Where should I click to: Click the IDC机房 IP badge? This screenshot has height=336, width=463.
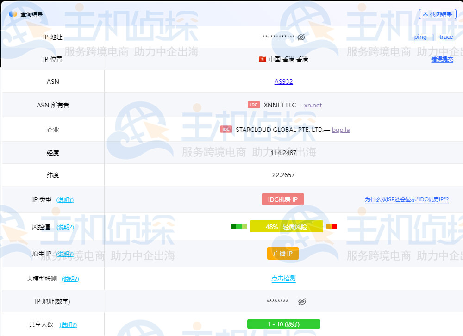(283, 199)
